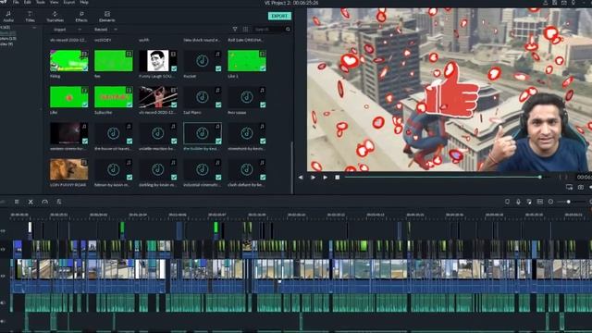The image size is (592, 333).
Task: Open the Audio library tab
Action: [8, 17]
